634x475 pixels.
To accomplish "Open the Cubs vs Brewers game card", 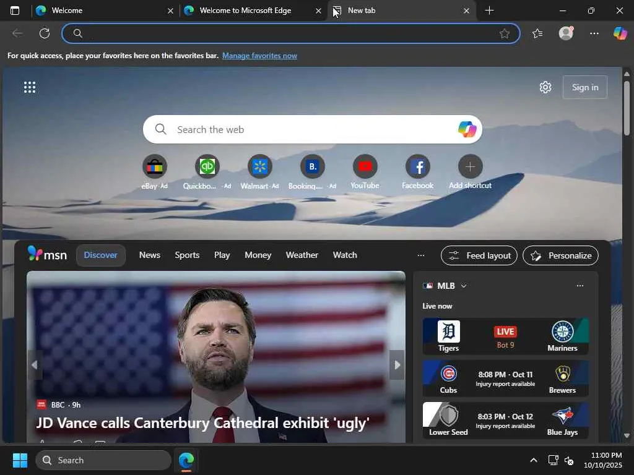I will [505, 379].
